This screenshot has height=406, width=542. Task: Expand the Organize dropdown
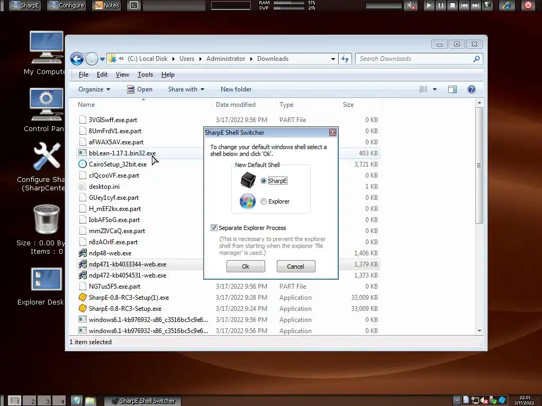click(x=94, y=89)
